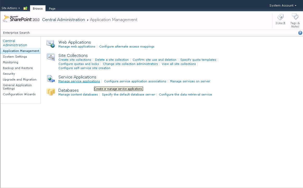The width and height of the screenshot is (303, 188).
Task: Expand the System Account dropdown
Action: tap(283, 5)
